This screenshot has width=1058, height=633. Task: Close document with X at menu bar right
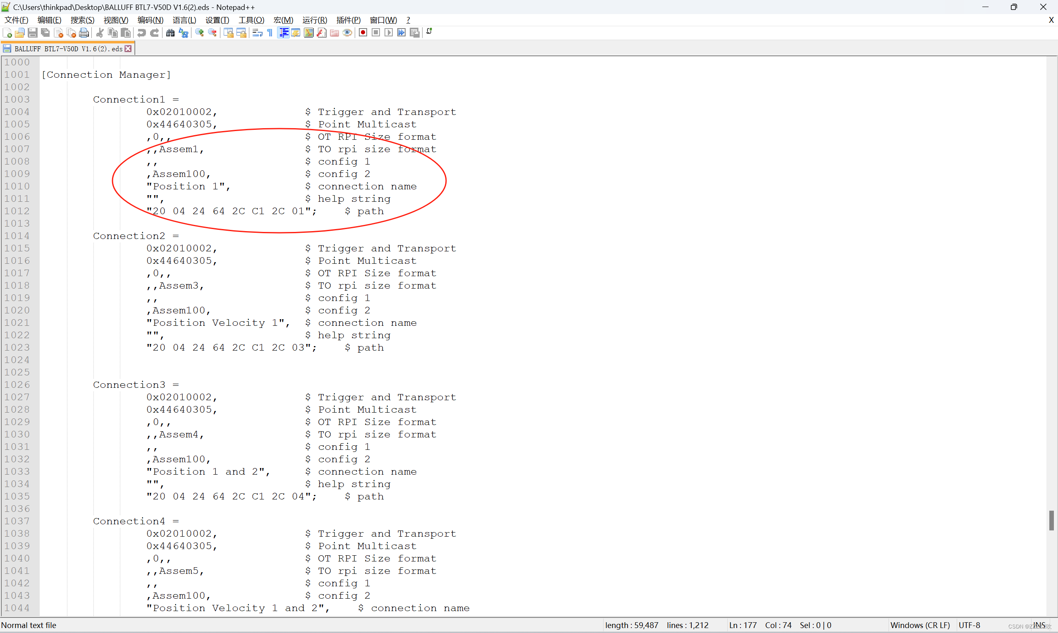tap(1051, 20)
